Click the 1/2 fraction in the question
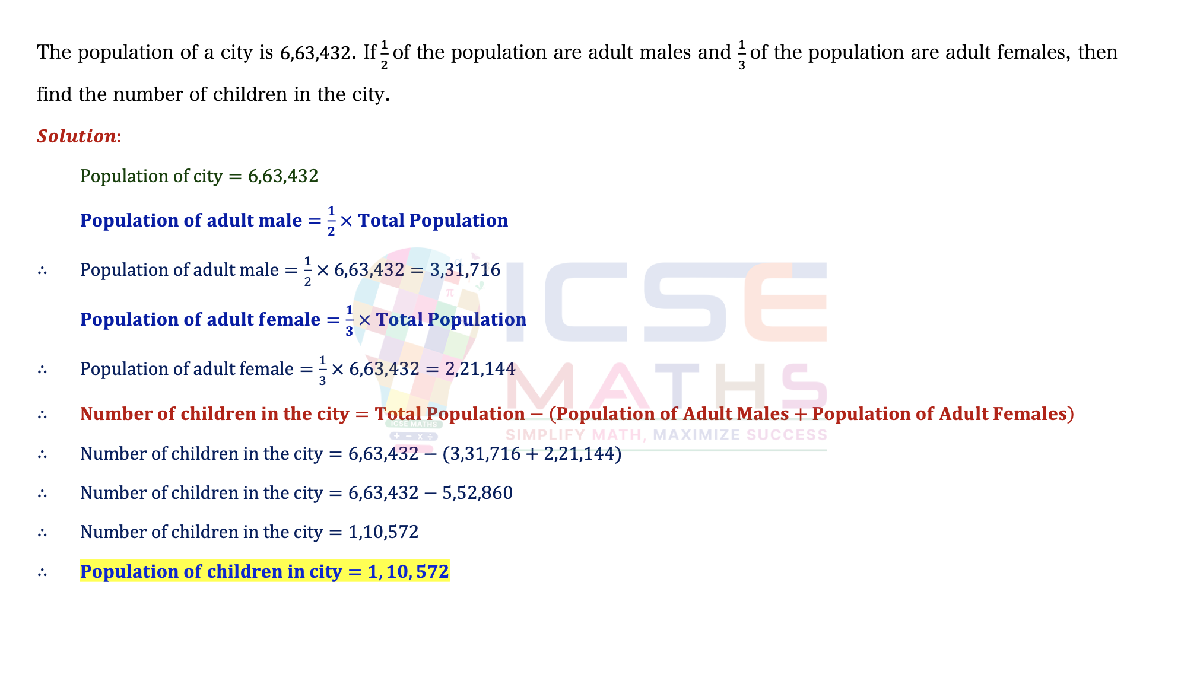This screenshot has height=700, width=1181. [x=384, y=55]
